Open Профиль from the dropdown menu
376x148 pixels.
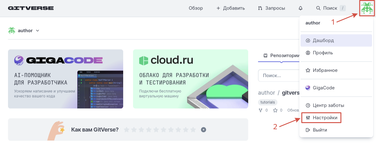point(322,53)
